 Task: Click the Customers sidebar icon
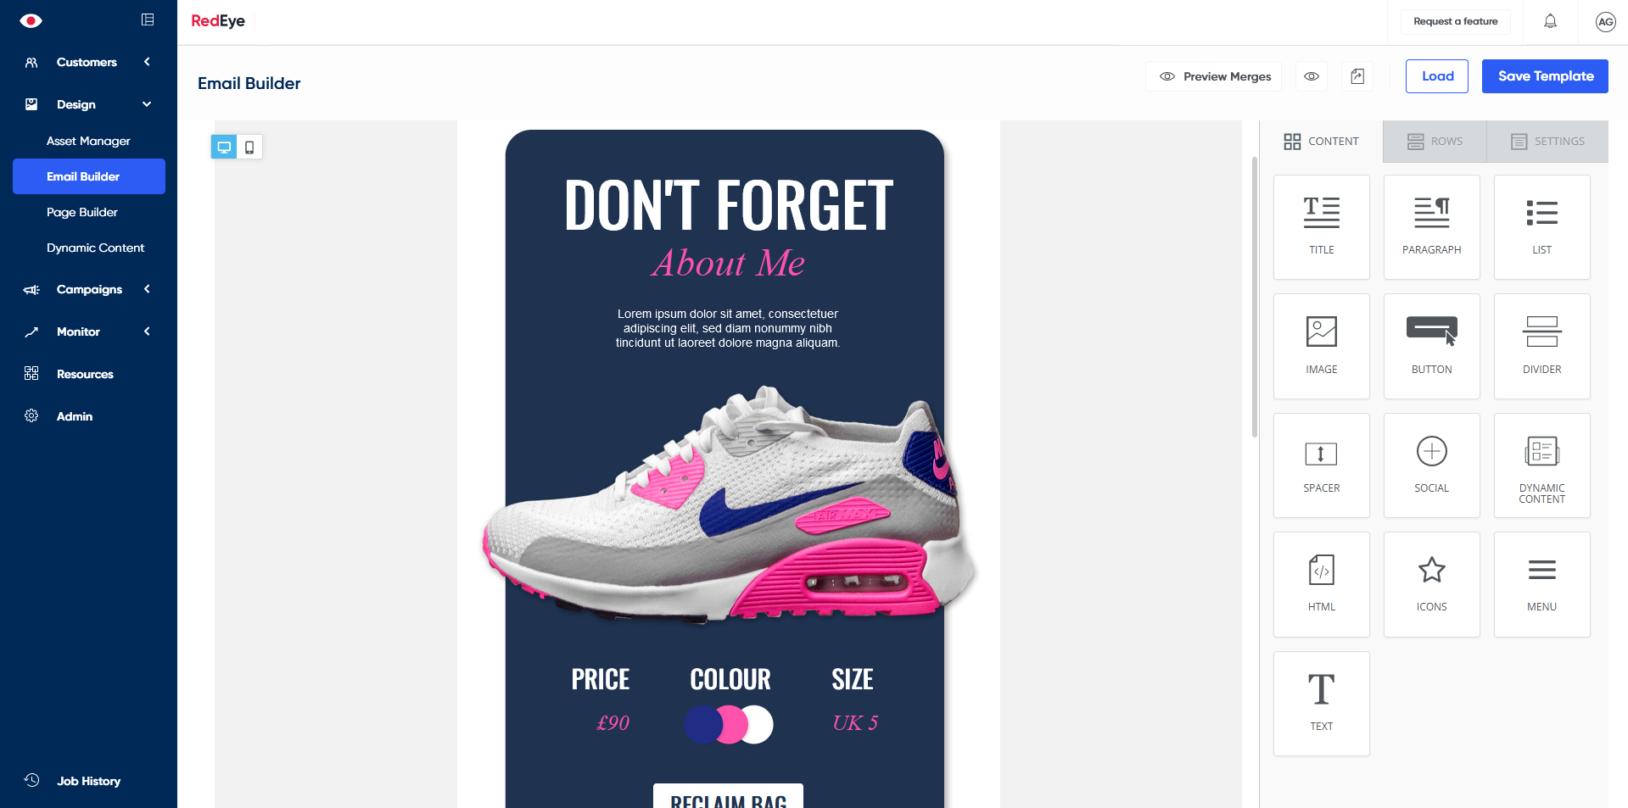[x=31, y=62]
